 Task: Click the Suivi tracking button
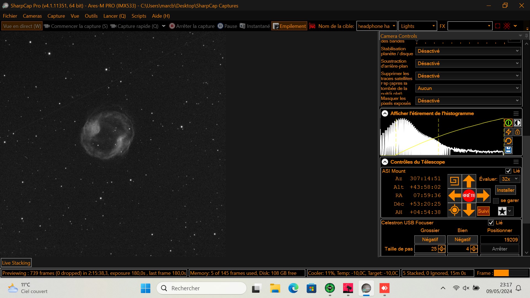point(483,211)
